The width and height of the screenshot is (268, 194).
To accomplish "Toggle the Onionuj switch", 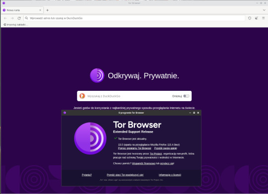I will 186,96.
